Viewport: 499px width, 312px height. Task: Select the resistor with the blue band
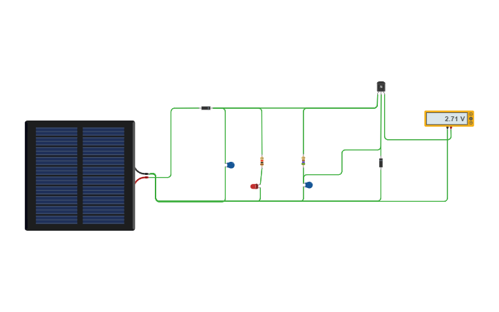click(x=304, y=161)
